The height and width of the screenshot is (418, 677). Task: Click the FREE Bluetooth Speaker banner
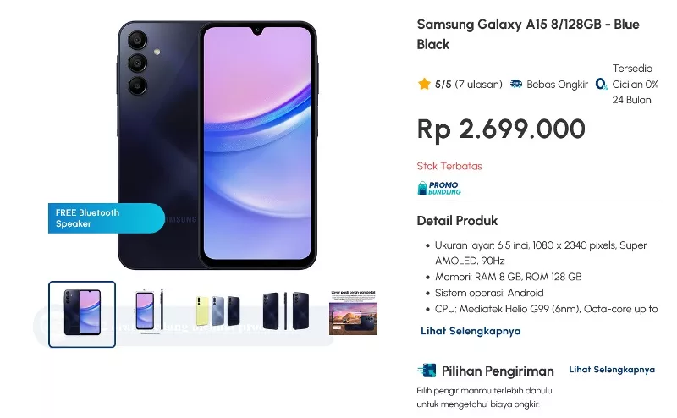(x=107, y=218)
